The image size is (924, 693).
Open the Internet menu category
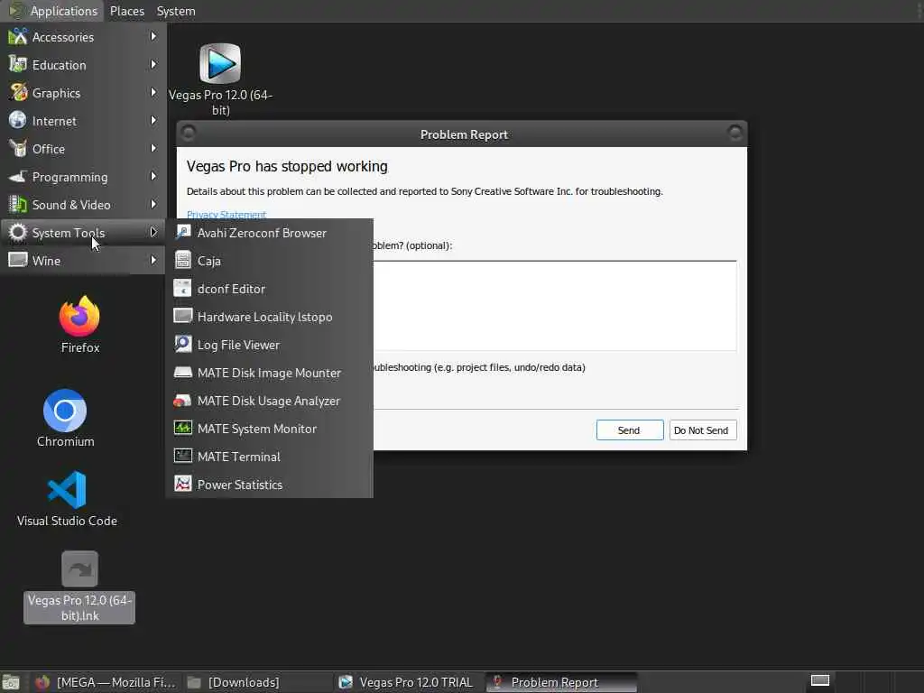[x=83, y=121]
